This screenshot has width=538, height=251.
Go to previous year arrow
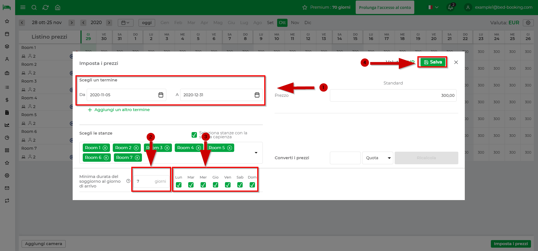point(83,23)
